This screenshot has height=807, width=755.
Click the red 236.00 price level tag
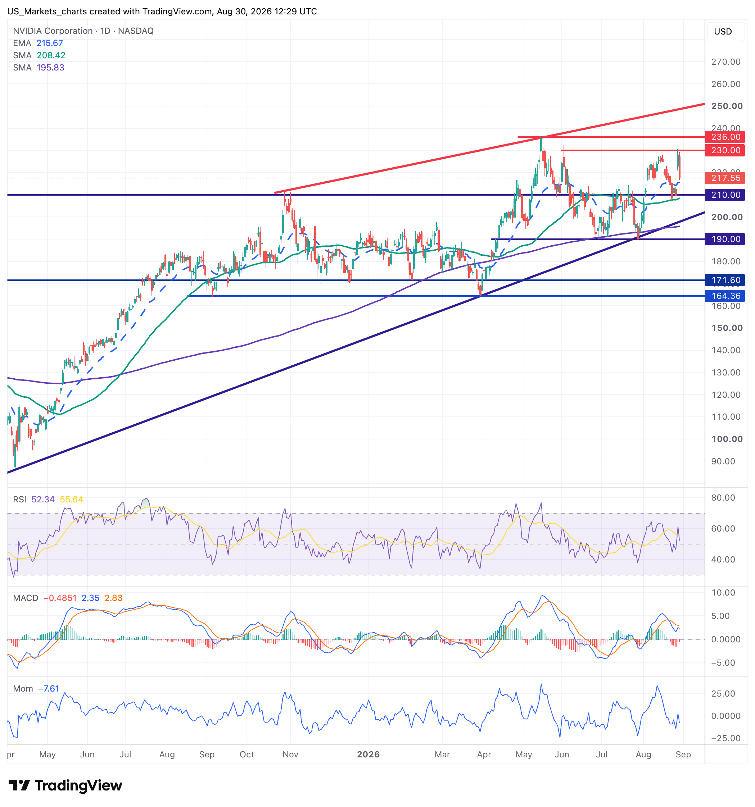point(725,137)
